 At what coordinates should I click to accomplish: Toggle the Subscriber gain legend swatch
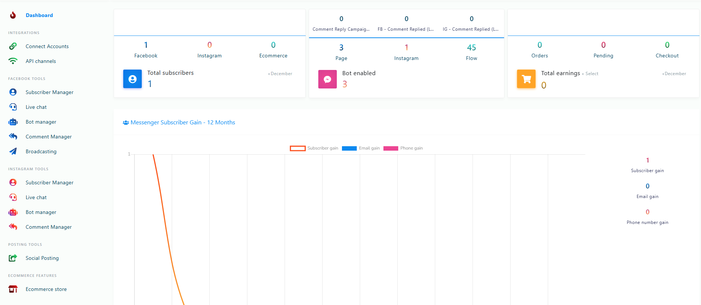tap(298, 148)
